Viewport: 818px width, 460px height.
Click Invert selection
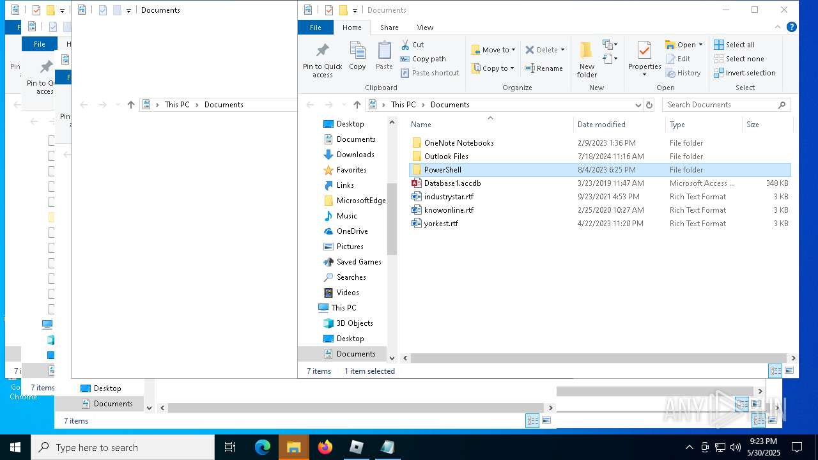(x=745, y=73)
